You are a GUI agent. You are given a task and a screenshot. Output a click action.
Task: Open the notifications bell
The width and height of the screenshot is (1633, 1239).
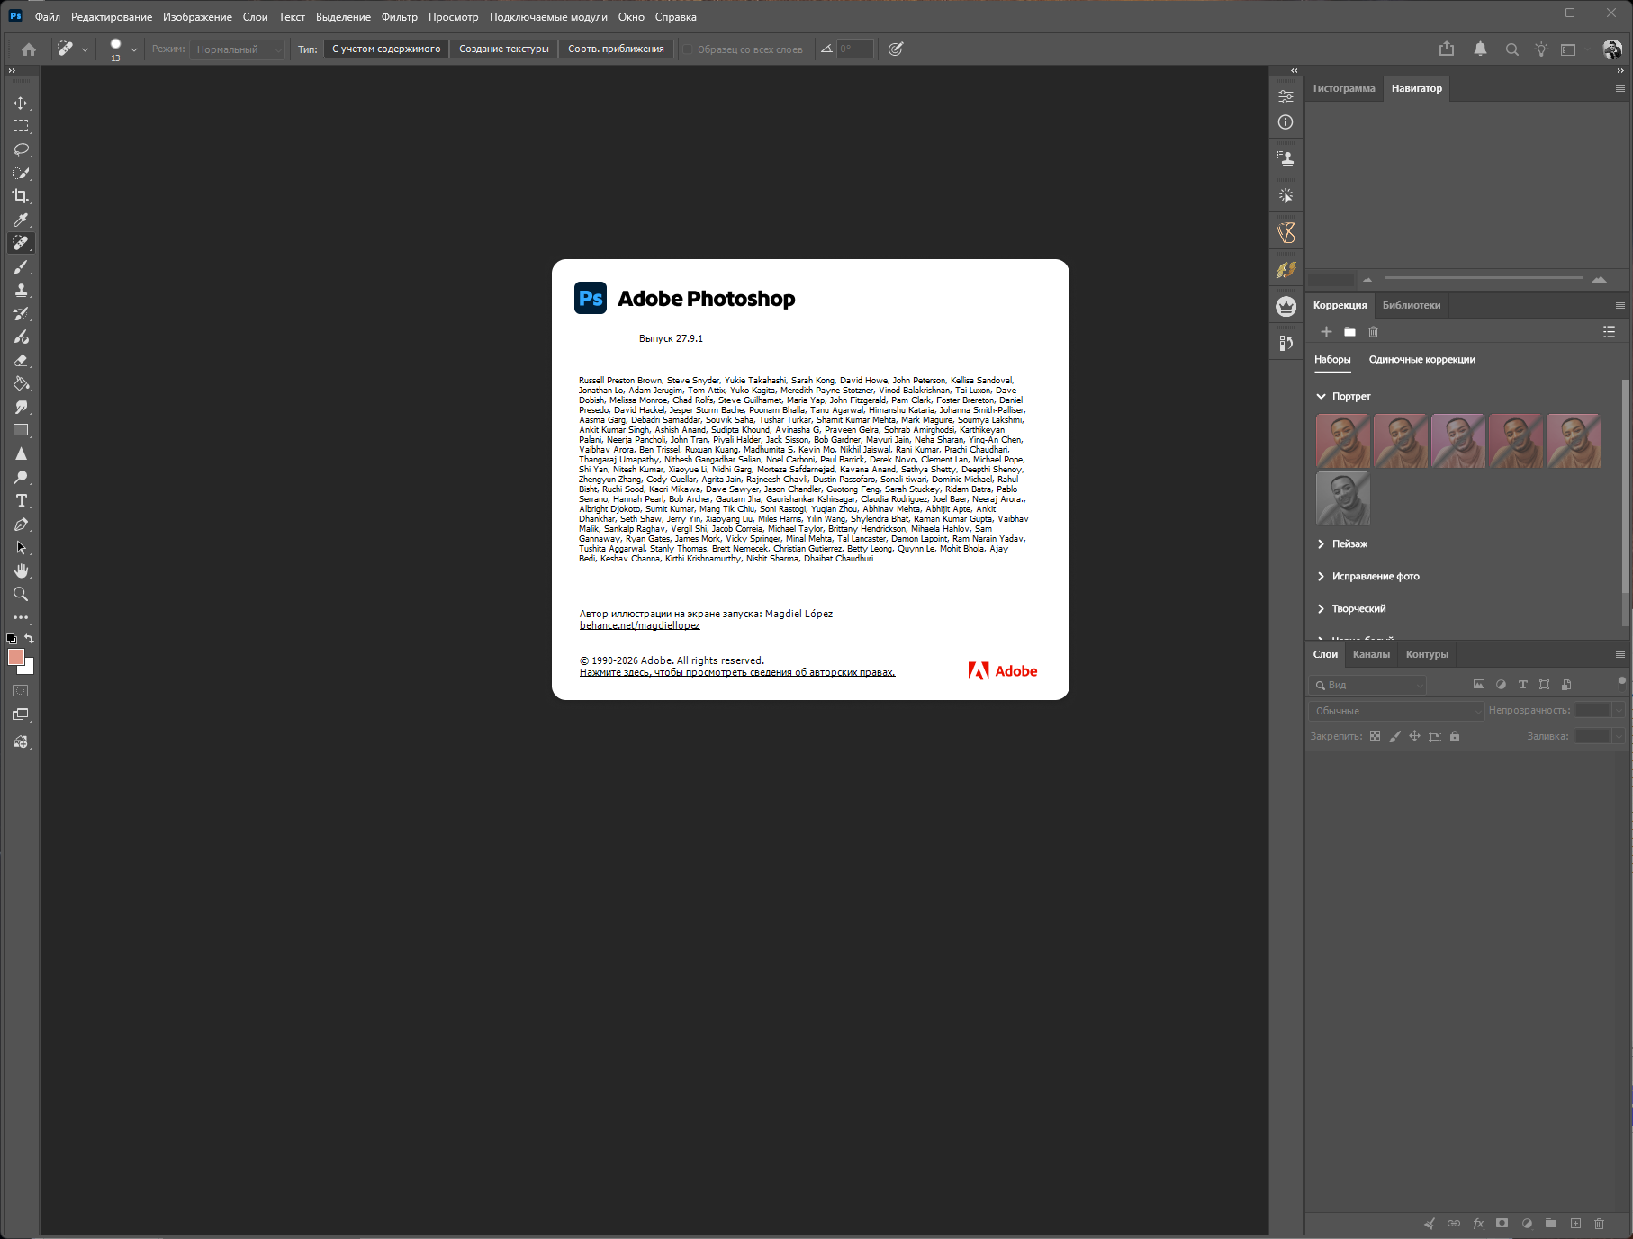[1480, 49]
